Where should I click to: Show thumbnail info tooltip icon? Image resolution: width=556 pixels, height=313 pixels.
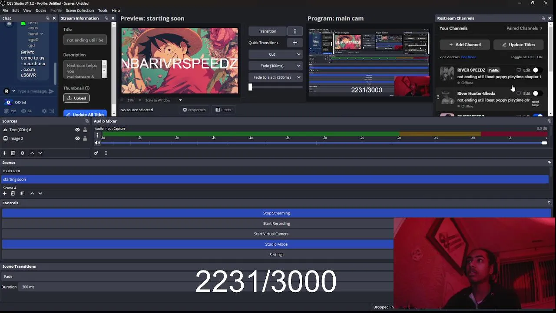[87, 88]
